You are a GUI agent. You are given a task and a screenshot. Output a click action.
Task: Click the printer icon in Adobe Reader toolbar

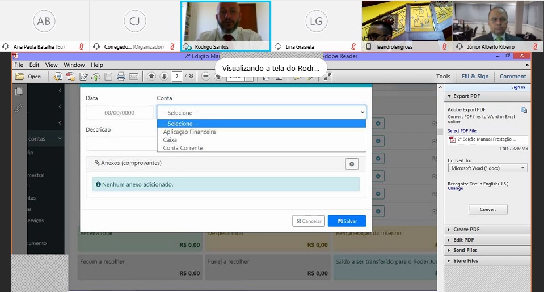point(121,77)
